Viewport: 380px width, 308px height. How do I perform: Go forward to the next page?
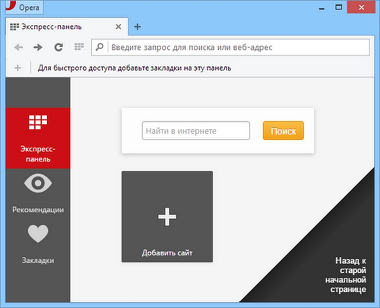click(x=37, y=47)
